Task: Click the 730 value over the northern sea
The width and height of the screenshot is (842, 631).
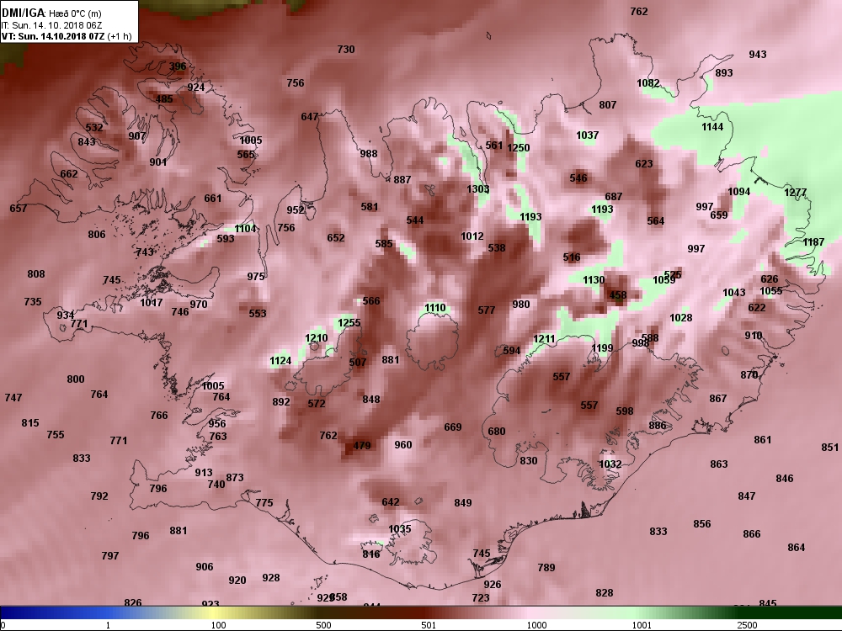Action: coord(346,50)
